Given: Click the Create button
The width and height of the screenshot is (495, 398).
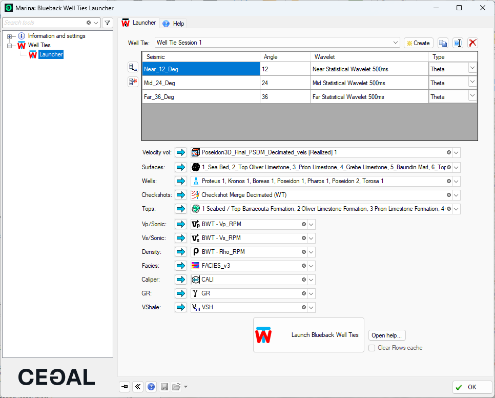Looking at the screenshot, I should pos(418,43).
